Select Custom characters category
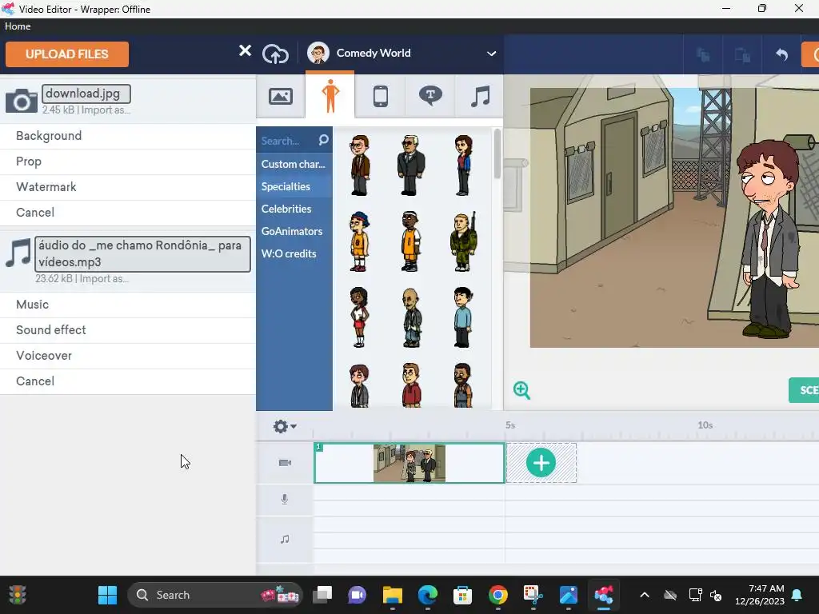The image size is (819, 614). coord(294,164)
